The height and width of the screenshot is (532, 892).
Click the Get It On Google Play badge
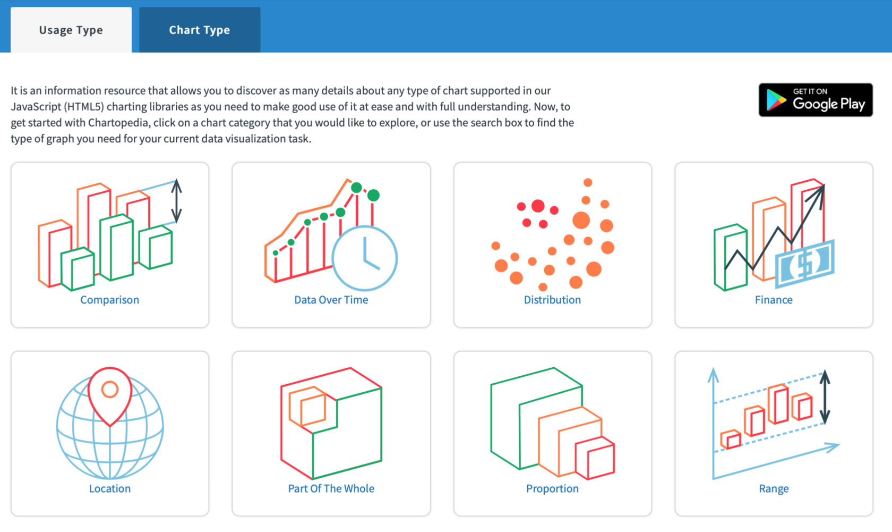point(816,99)
